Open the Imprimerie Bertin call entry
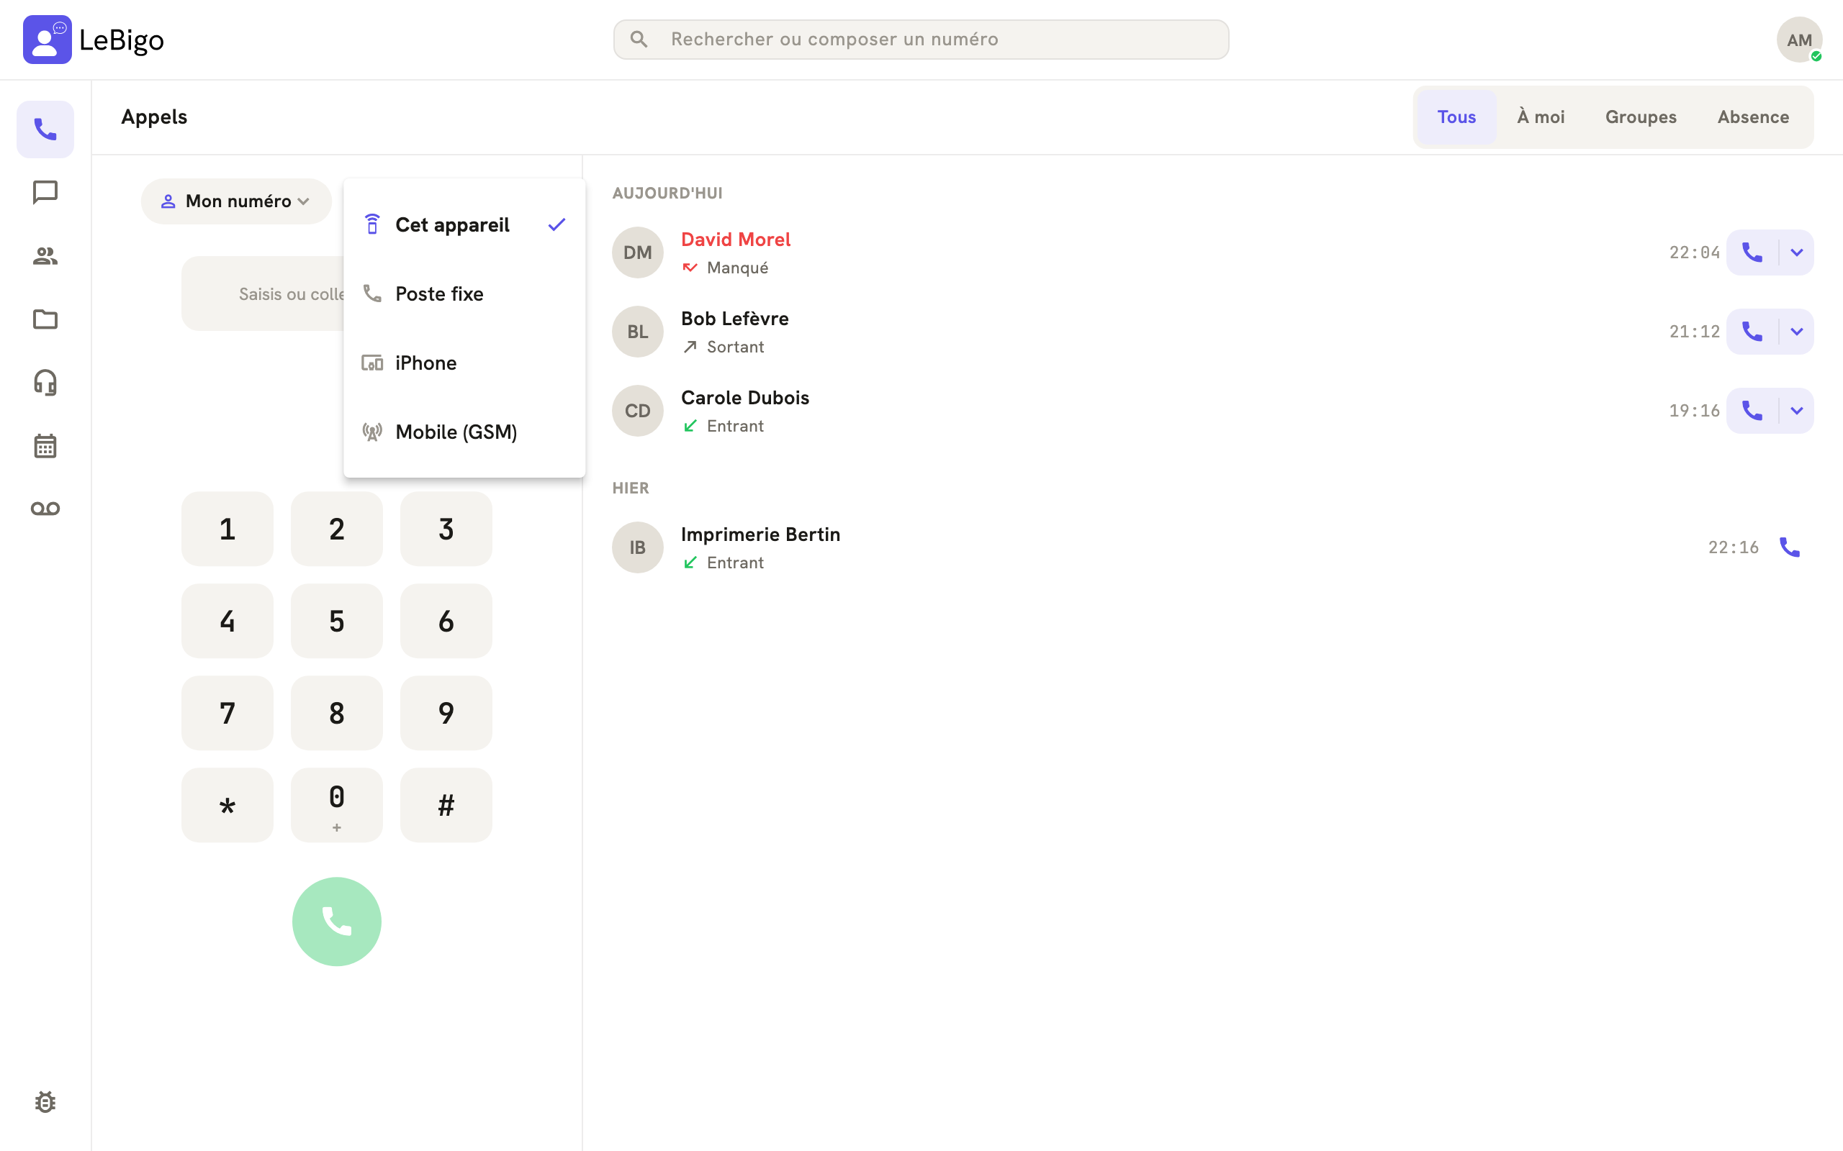This screenshot has height=1151, width=1843. coord(1212,547)
